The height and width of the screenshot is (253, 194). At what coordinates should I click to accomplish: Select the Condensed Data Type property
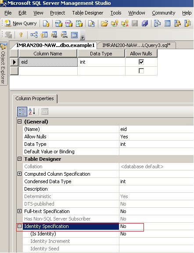point(108,181)
